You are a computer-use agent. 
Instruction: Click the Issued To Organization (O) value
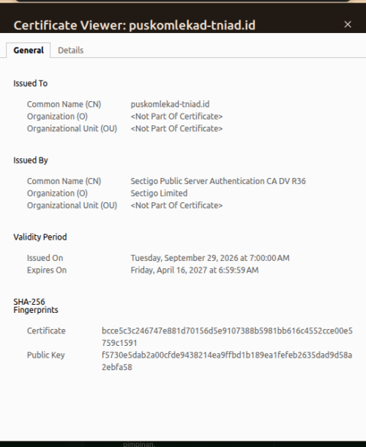click(x=176, y=117)
